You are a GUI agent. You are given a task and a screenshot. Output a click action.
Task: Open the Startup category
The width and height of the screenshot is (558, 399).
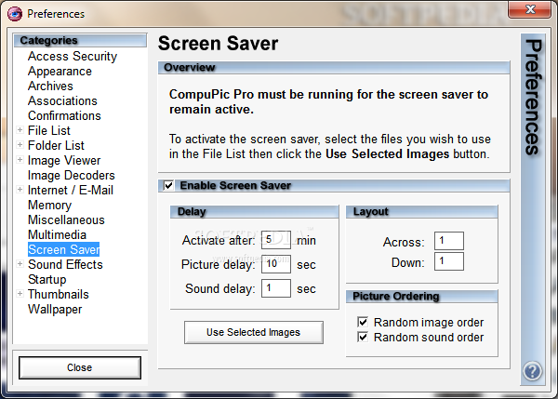47,279
